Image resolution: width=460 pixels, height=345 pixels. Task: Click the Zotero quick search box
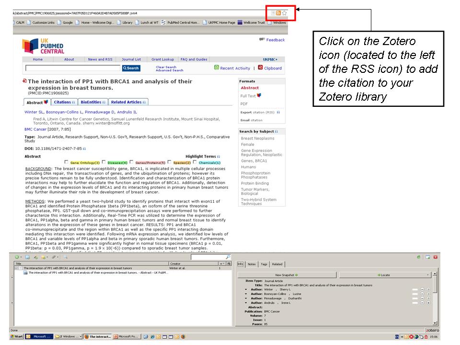(211, 257)
